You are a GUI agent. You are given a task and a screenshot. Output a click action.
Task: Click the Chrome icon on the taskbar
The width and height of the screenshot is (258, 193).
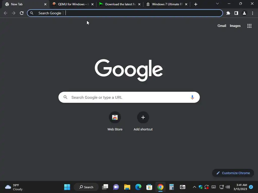(x=160, y=187)
